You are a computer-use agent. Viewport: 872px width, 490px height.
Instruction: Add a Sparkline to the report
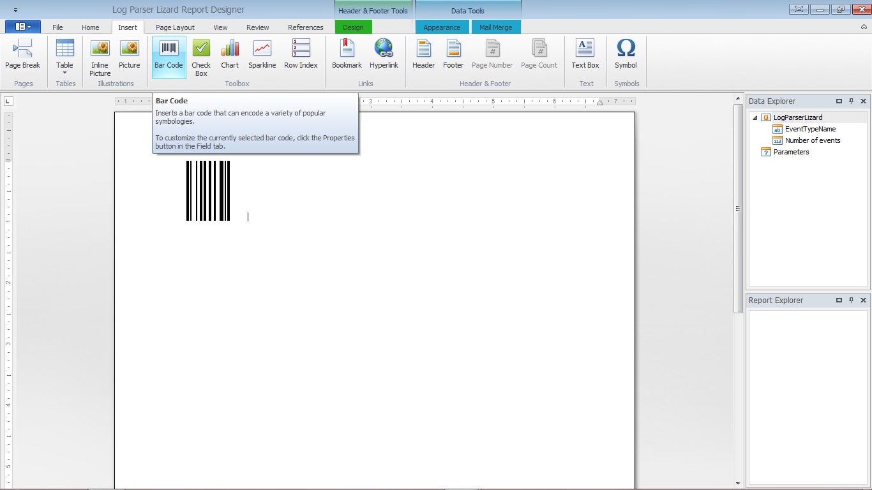(262, 54)
